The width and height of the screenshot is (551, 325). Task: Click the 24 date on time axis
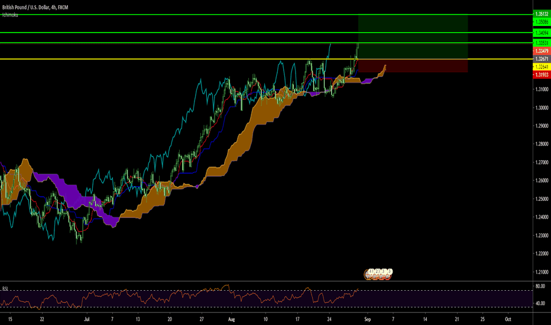pos(329,319)
